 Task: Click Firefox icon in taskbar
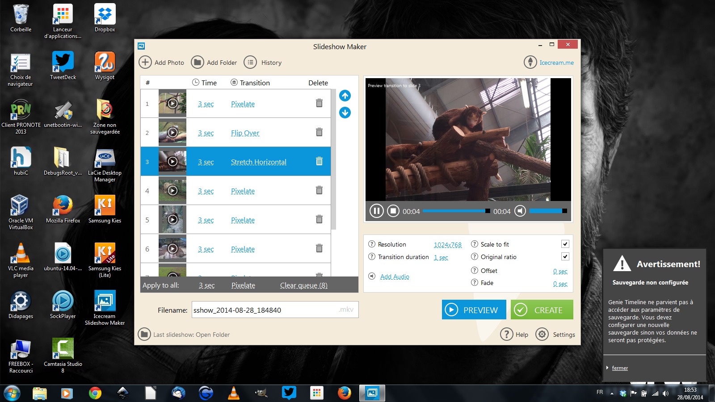point(344,393)
